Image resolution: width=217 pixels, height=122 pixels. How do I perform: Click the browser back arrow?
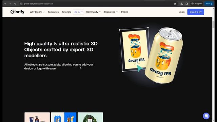coord(5,4)
